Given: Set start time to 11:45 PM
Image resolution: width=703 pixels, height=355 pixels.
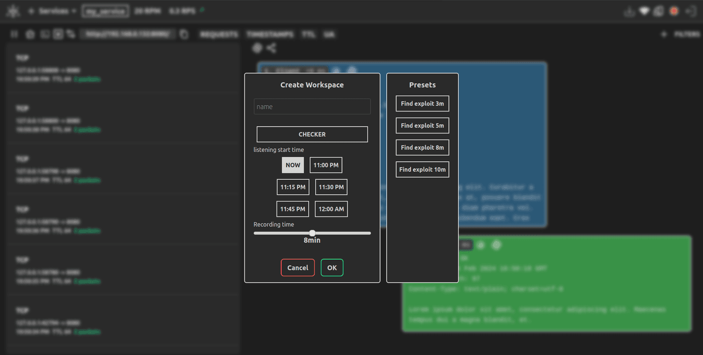Looking at the screenshot, I should (293, 209).
